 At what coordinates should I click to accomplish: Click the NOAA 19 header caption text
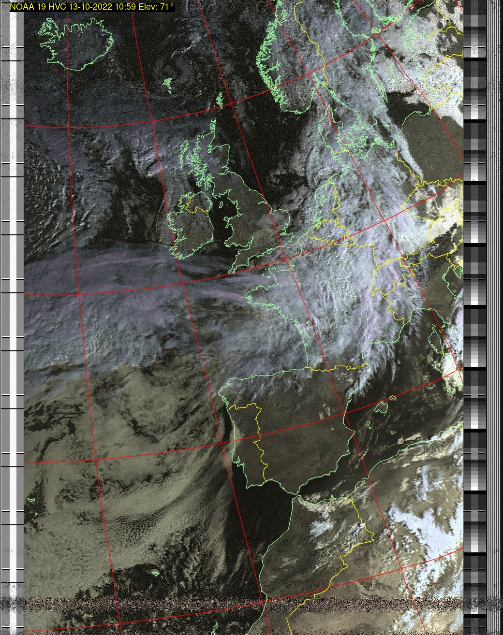point(92,7)
